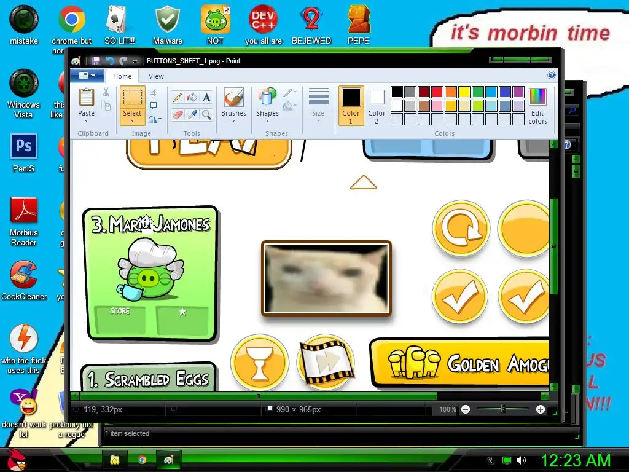Click the Save icon in quick access toolbar

(95, 61)
